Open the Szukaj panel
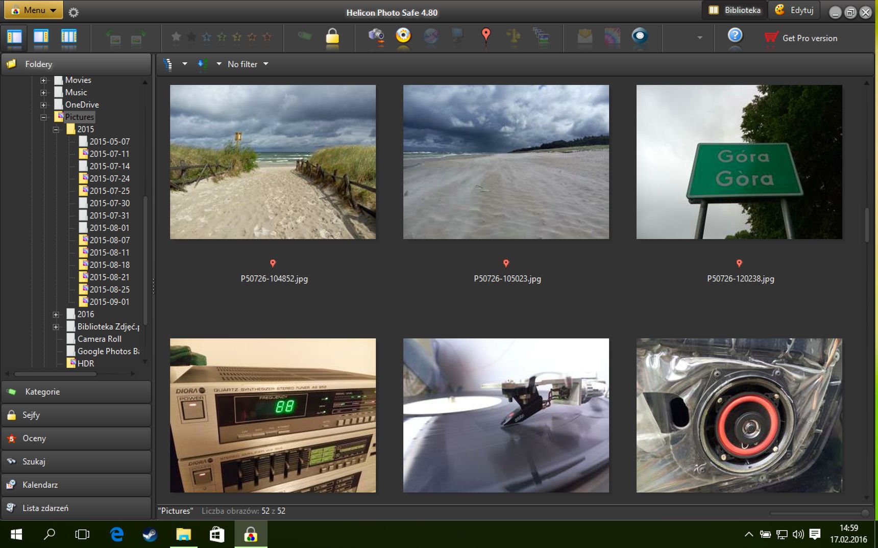This screenshot has width=878, height=548. [x=76, y=461]
